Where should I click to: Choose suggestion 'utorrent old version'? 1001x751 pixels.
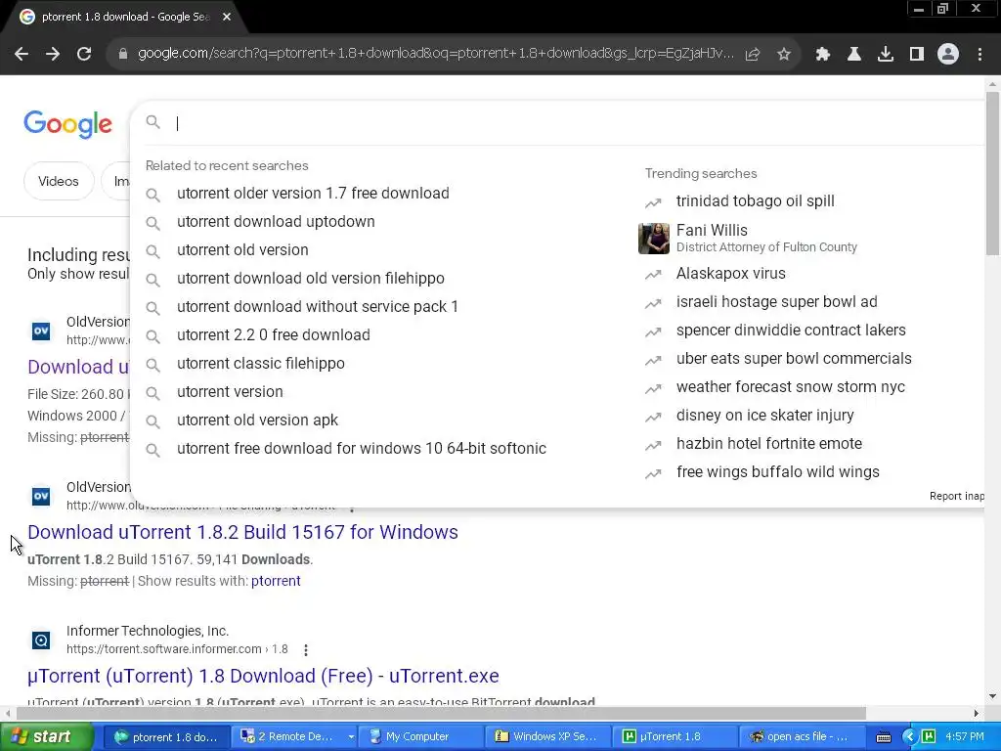[242, 250]
